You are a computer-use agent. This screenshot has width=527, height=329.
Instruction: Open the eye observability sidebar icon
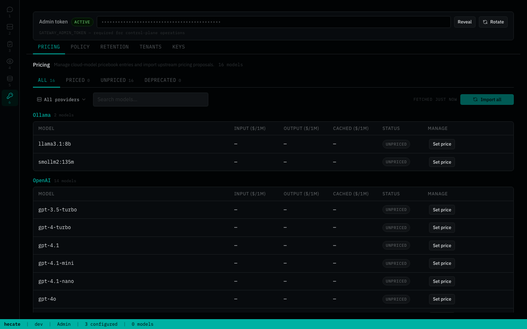[x=10, y=63]
